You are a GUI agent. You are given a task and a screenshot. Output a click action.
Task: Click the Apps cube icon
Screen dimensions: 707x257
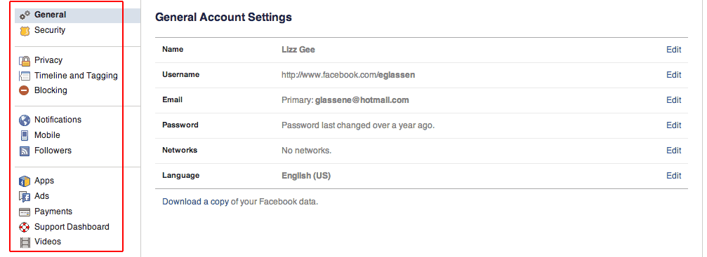pos(25,181)
